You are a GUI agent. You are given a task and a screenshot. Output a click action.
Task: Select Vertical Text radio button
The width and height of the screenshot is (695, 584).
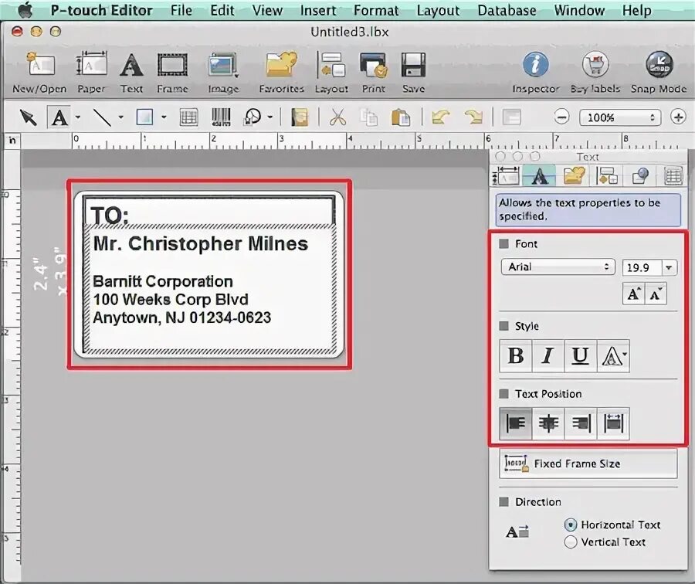coord(571,542)
